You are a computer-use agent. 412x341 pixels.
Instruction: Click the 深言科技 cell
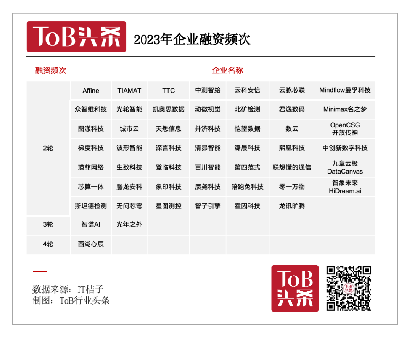[x=169, y=148]
